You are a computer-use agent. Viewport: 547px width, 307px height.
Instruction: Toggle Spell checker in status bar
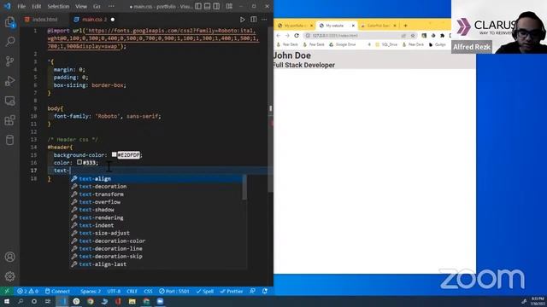[205, 291]
